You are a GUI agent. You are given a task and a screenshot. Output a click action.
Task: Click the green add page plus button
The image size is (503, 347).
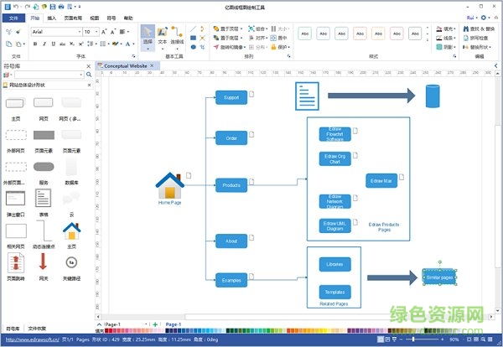155,324
